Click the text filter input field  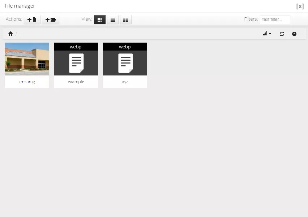275,19
